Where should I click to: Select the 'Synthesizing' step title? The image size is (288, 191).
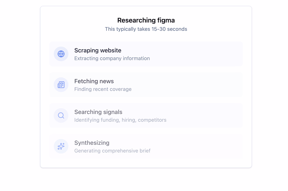(x=92, y=143)
